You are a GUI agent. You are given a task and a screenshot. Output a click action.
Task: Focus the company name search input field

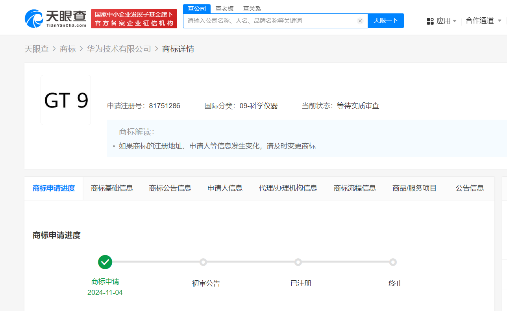click(270, 21)
